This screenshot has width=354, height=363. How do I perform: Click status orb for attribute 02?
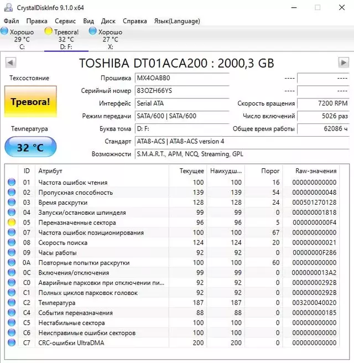click(x=12, y=192)
